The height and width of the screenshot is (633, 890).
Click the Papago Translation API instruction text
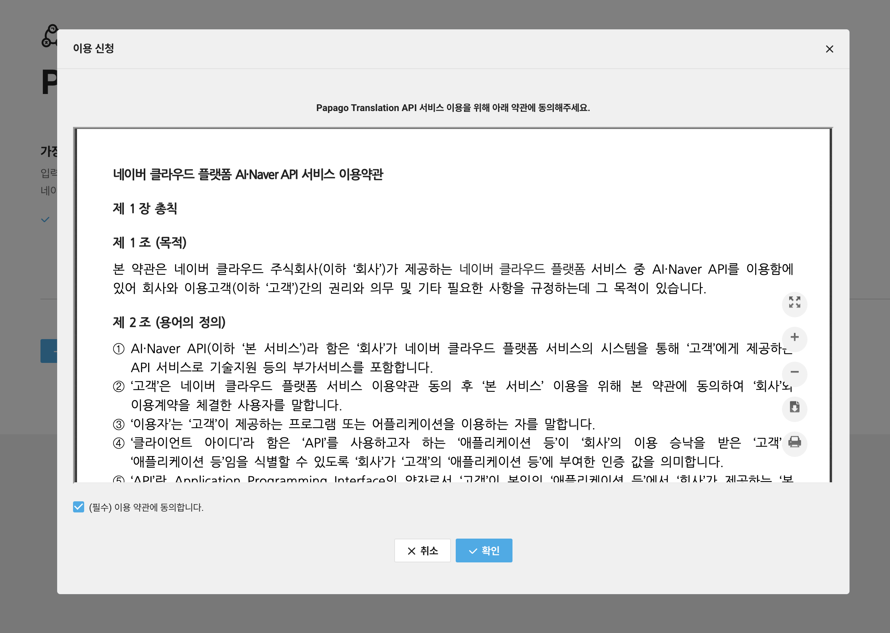[453, 108]
